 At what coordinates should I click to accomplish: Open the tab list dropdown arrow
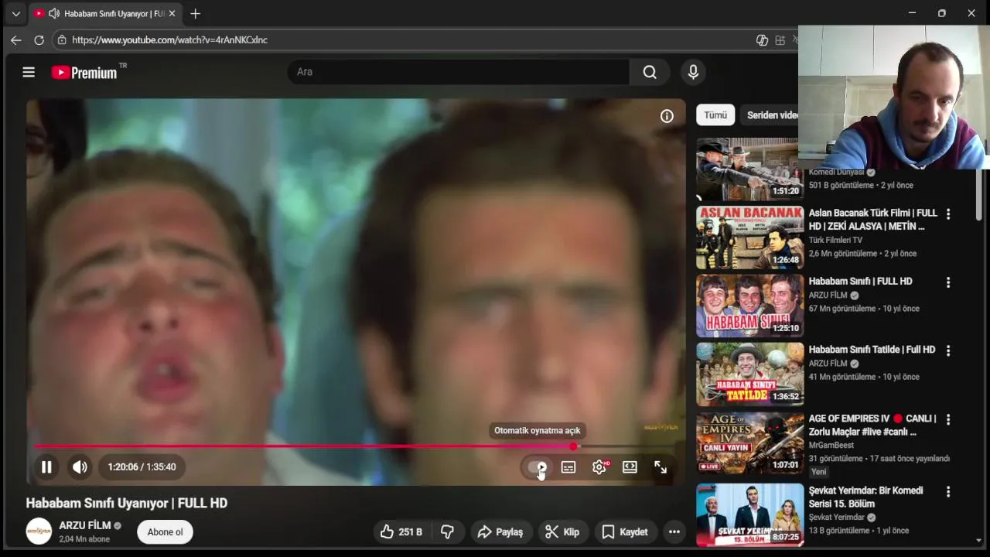pyautogui.click(x=15, y=14)
